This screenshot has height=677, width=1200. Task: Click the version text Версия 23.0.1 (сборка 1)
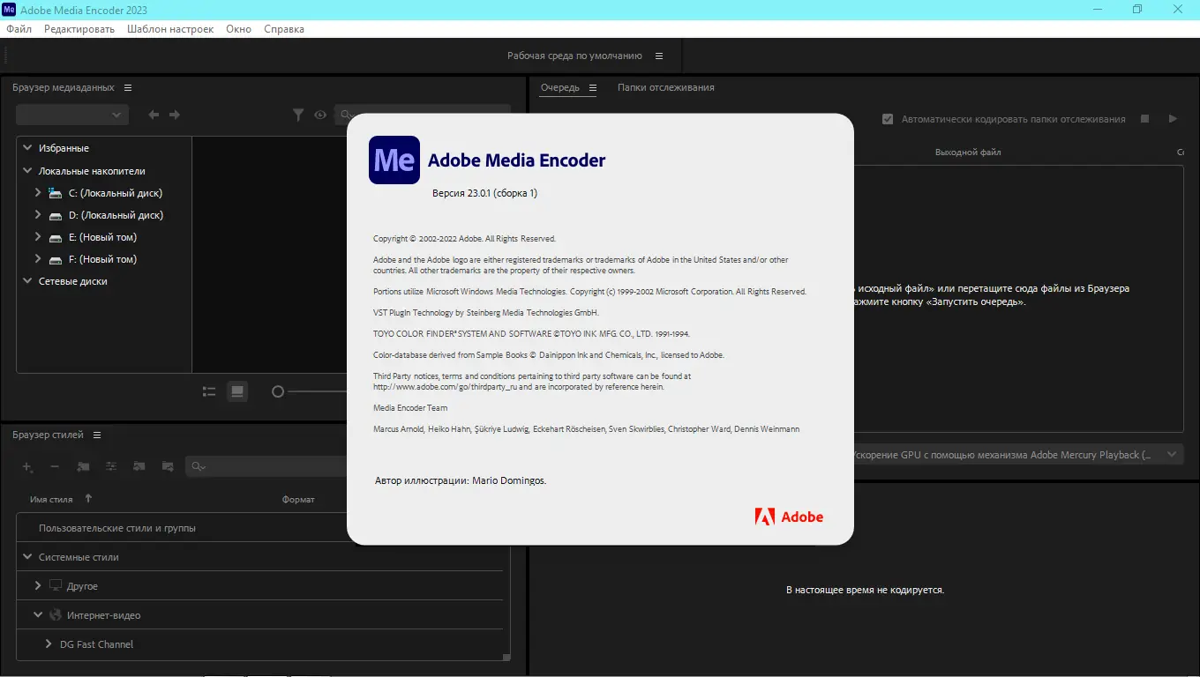coord(484,193)
